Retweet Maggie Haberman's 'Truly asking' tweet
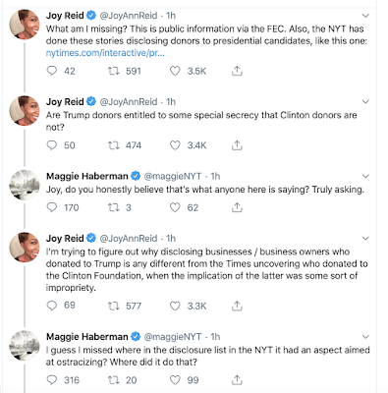 [114, 207]
